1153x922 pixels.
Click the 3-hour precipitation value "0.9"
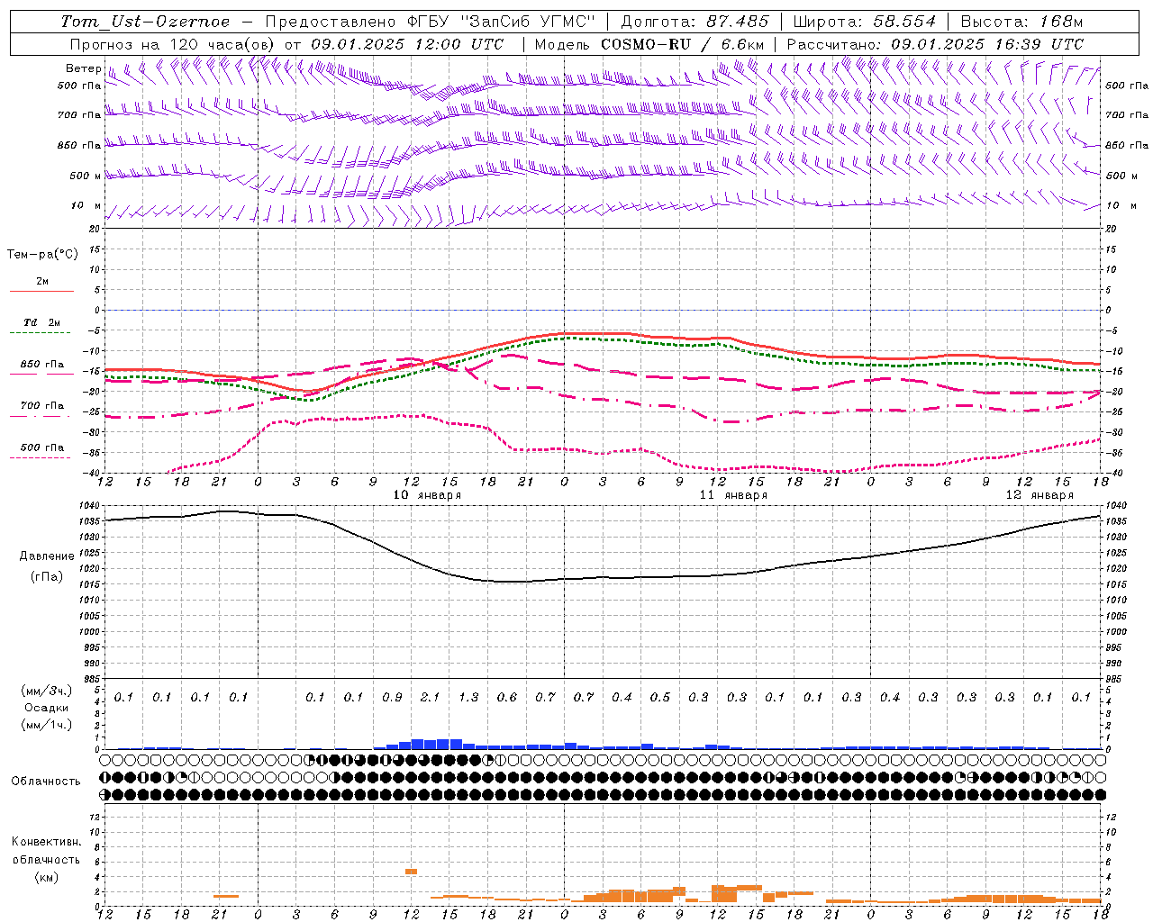392,697
